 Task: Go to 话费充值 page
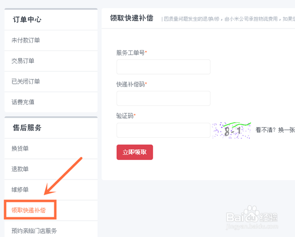pos(23,102)
